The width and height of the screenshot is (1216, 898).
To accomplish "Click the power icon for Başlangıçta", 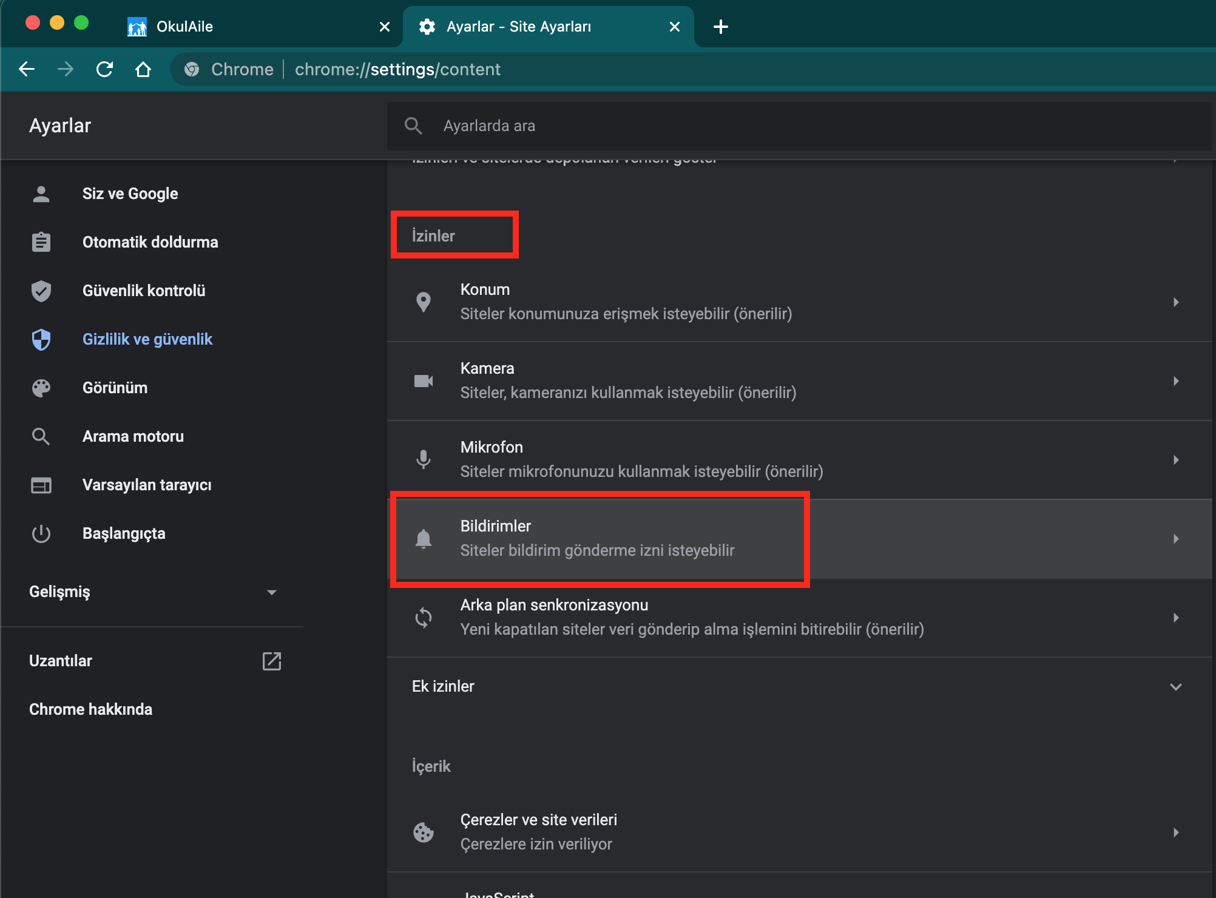I will click(x=41, y=533).
